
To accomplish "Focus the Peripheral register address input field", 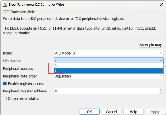I will coord(106,91).
